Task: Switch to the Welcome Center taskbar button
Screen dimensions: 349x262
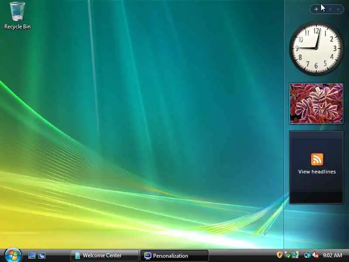Action: coord(104,255)
